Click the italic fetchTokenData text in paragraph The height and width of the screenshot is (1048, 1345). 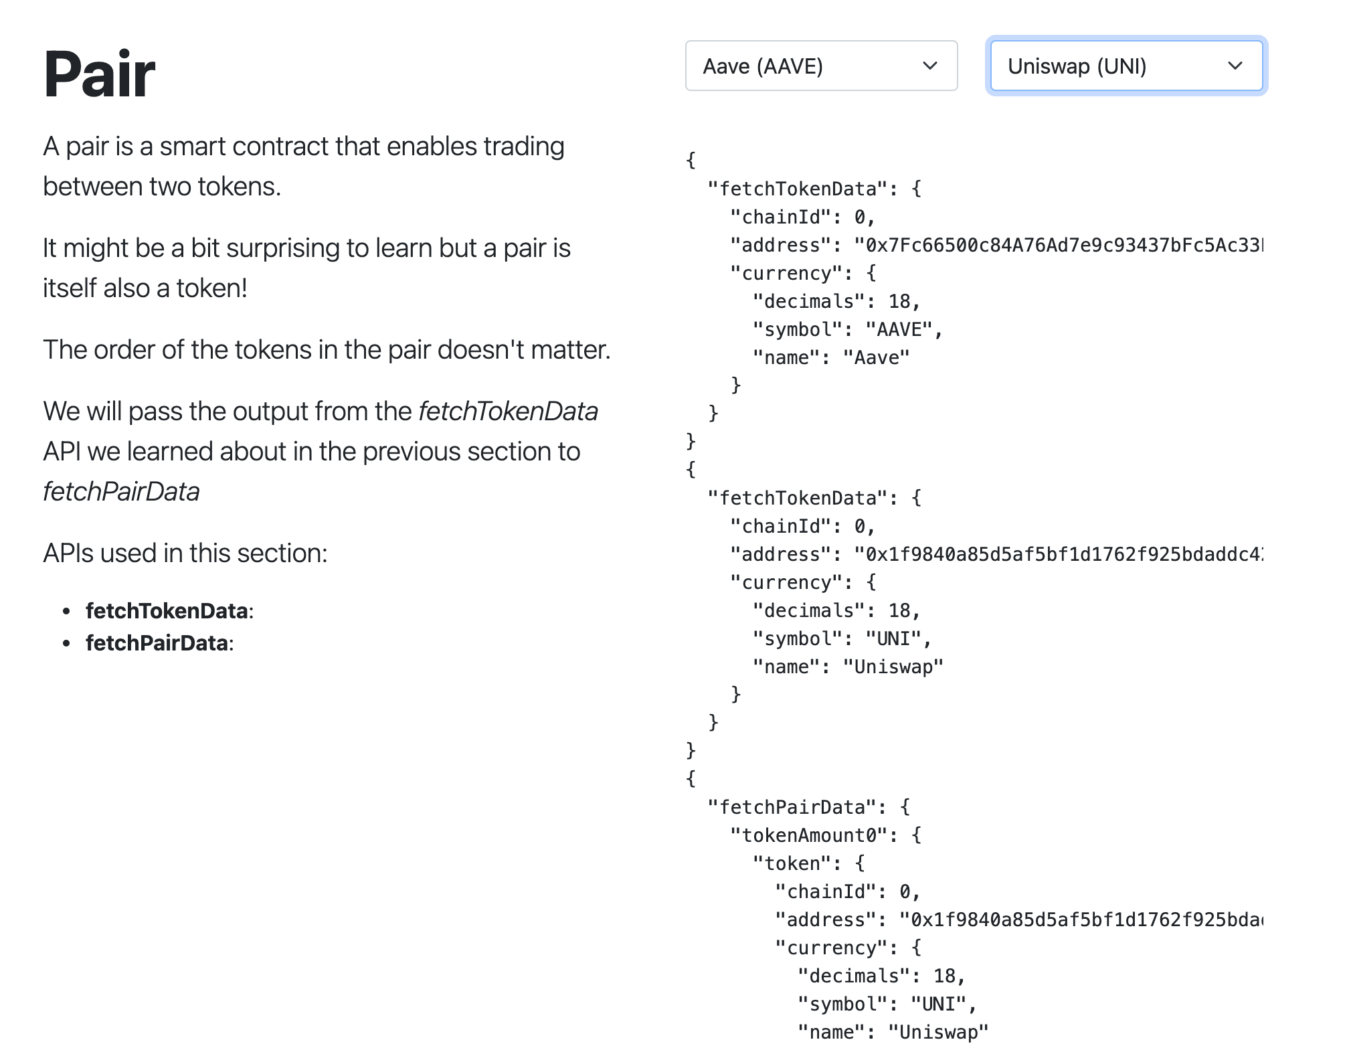pyautogui.click(x=508, y=412)
